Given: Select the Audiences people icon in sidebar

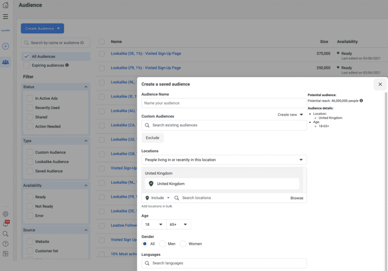Looking at the screenshot, I should coord(5,62).
